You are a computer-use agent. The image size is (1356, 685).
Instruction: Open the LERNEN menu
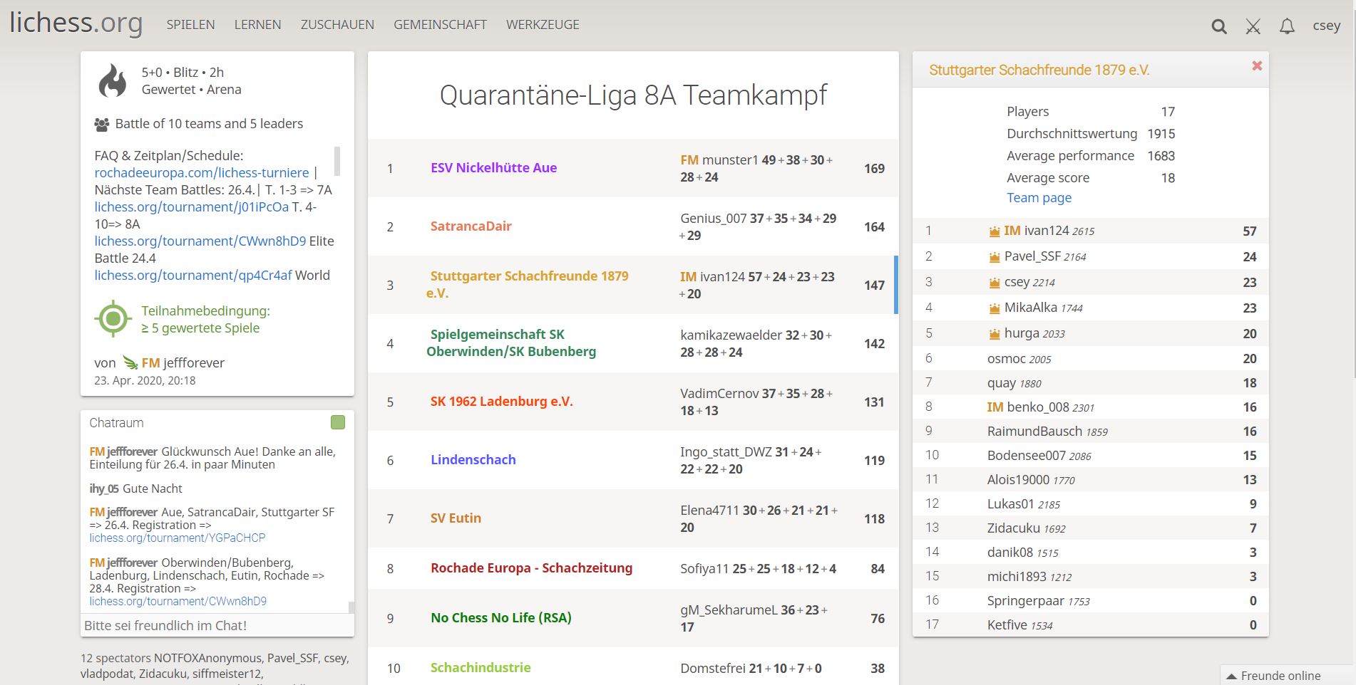(257, 24)
